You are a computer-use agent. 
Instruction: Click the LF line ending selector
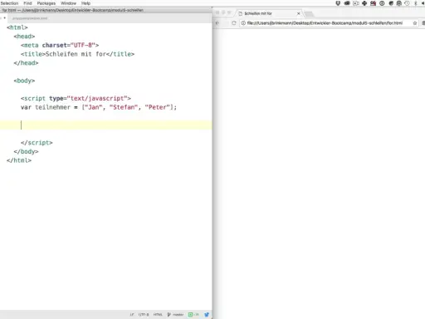[132, 315]
